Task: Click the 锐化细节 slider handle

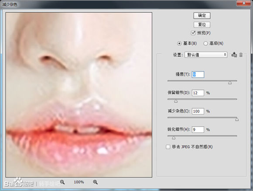Action: [174, 138]
